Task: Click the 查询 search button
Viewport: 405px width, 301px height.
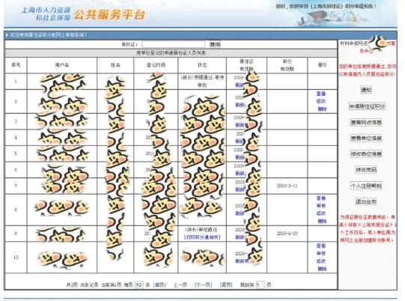Action: coord(215,44)
